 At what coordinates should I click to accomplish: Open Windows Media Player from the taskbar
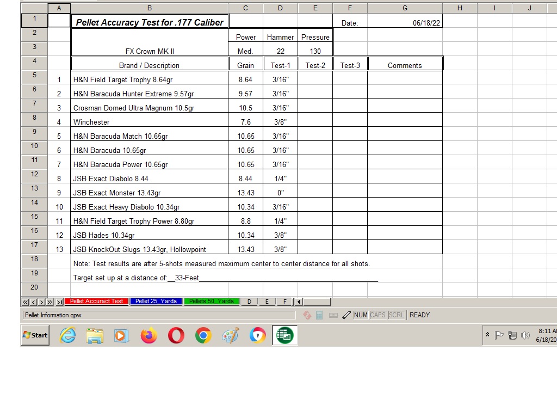121,335
